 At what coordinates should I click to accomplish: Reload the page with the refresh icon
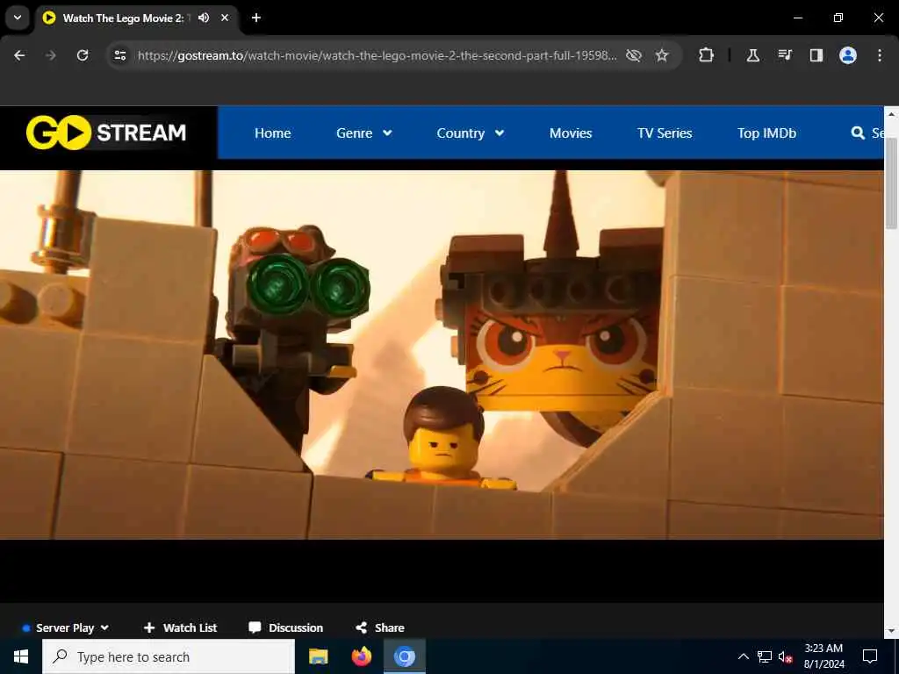click(83, 55)
